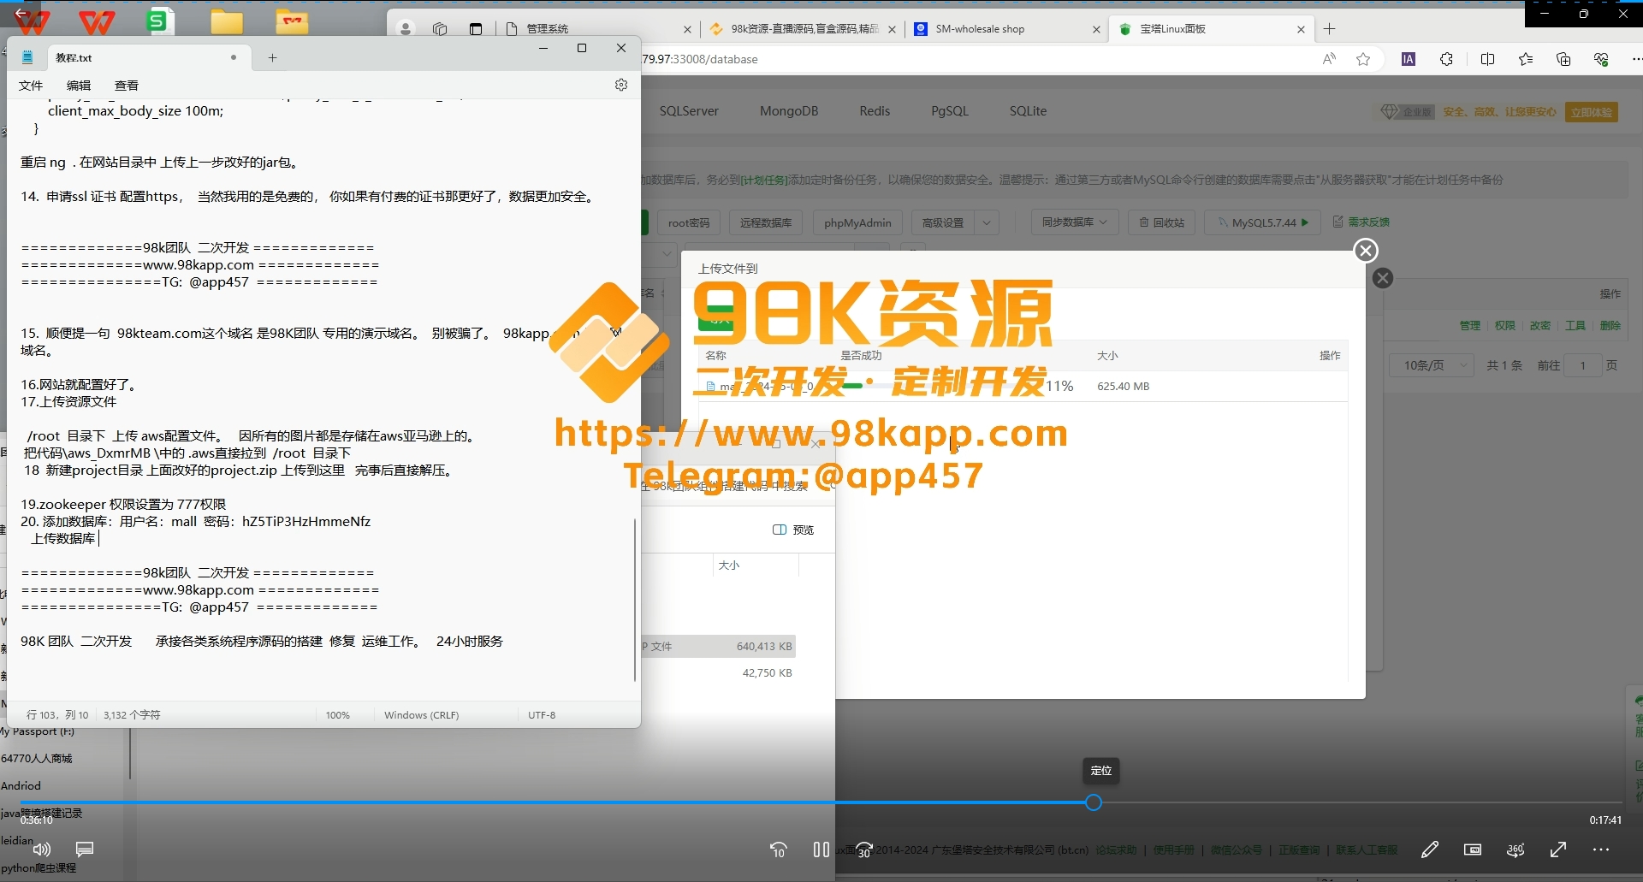
Task: Switch to mini player mode
Action: pos(1473,849)
